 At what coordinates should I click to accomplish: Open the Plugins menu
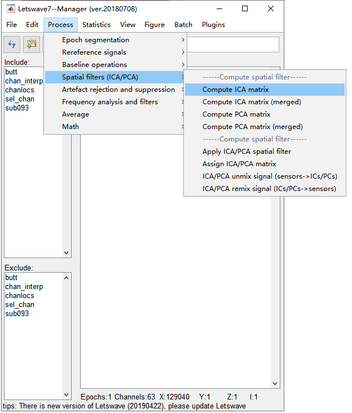213,25
